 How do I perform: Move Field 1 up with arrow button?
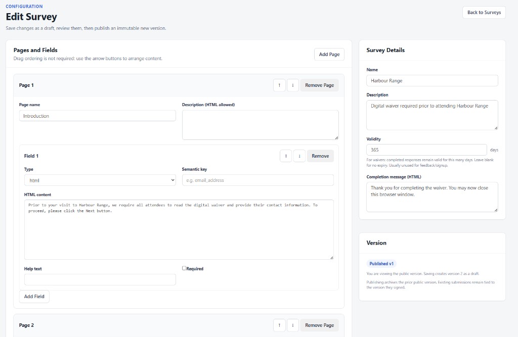286,156
